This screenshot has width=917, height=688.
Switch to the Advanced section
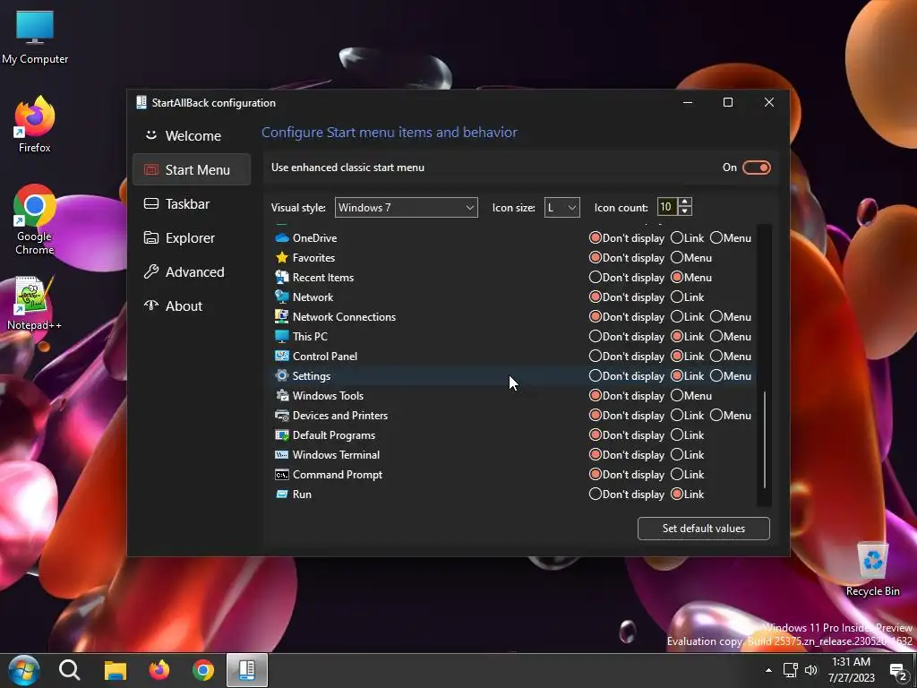coord(192,272)
